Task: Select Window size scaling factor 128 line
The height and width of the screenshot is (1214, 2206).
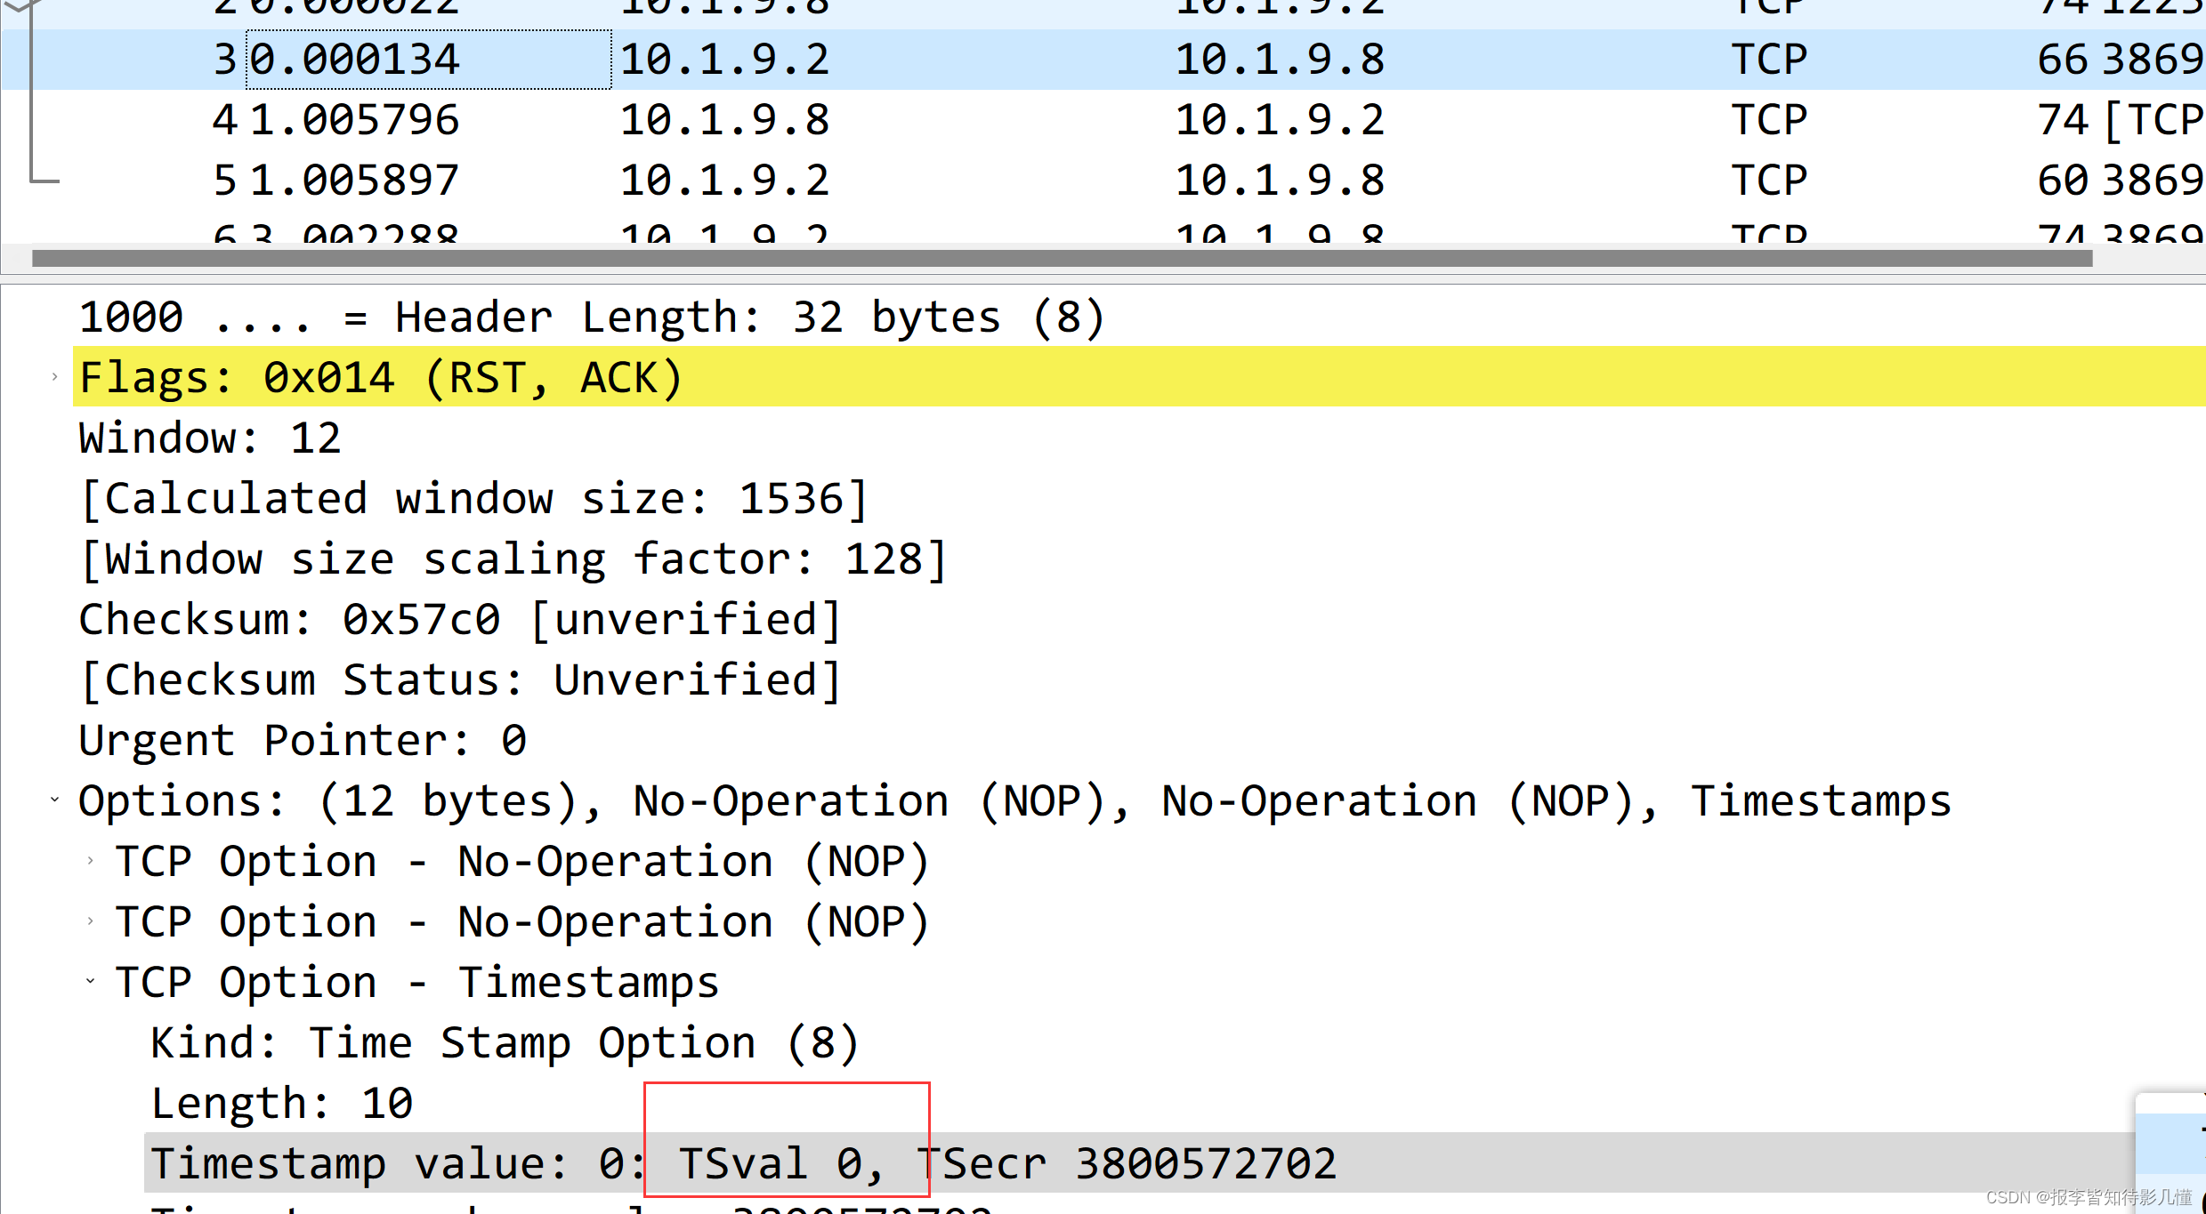Action: click(x=513, y=559)
